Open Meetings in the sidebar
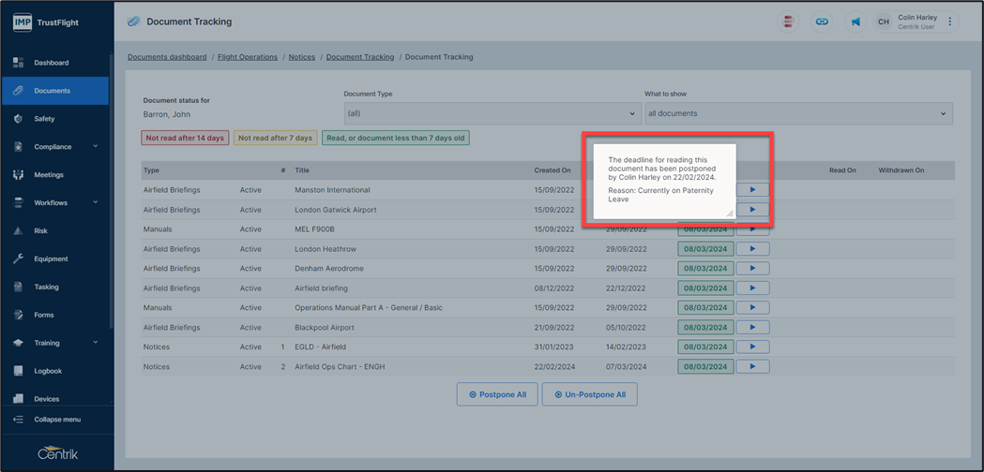This screenshot has width=984, height=472. pos(49,175)
